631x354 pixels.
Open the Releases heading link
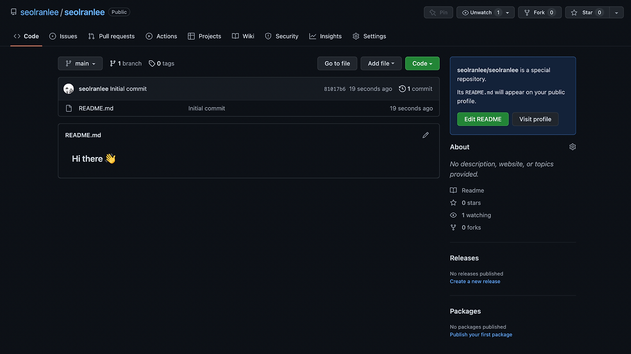[x=464, y=258]
